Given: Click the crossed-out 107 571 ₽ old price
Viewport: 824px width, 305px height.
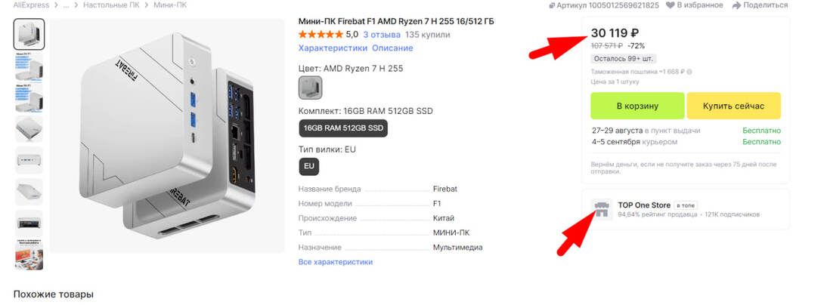Looking at the screenshot, I should 607,45.
